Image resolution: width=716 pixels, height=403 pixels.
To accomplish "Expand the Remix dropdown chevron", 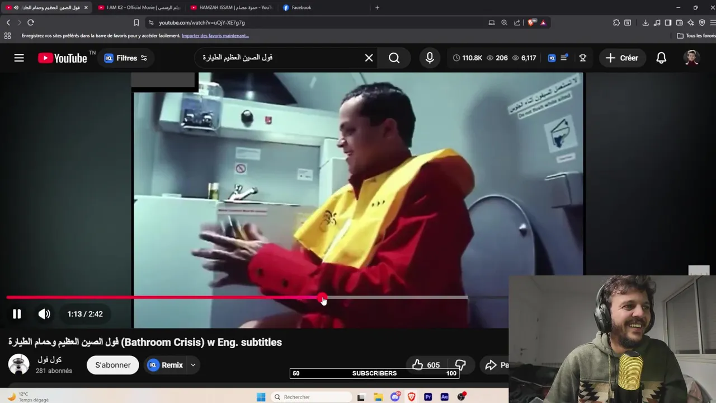I will coord(193,365).
